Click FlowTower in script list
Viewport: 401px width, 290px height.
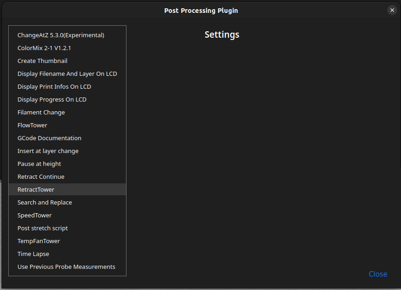pos(32,125)
